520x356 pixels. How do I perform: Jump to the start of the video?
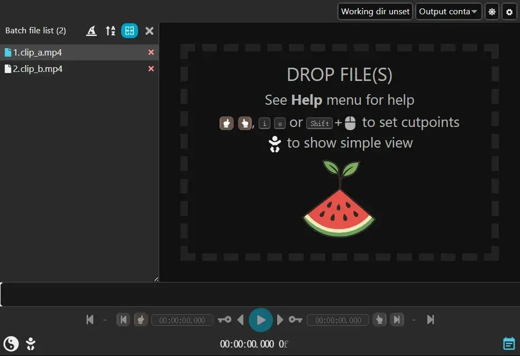click(x=90, y=320)
